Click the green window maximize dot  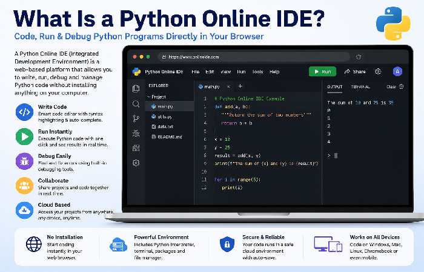pyautogui.click(x=148, y=57)
